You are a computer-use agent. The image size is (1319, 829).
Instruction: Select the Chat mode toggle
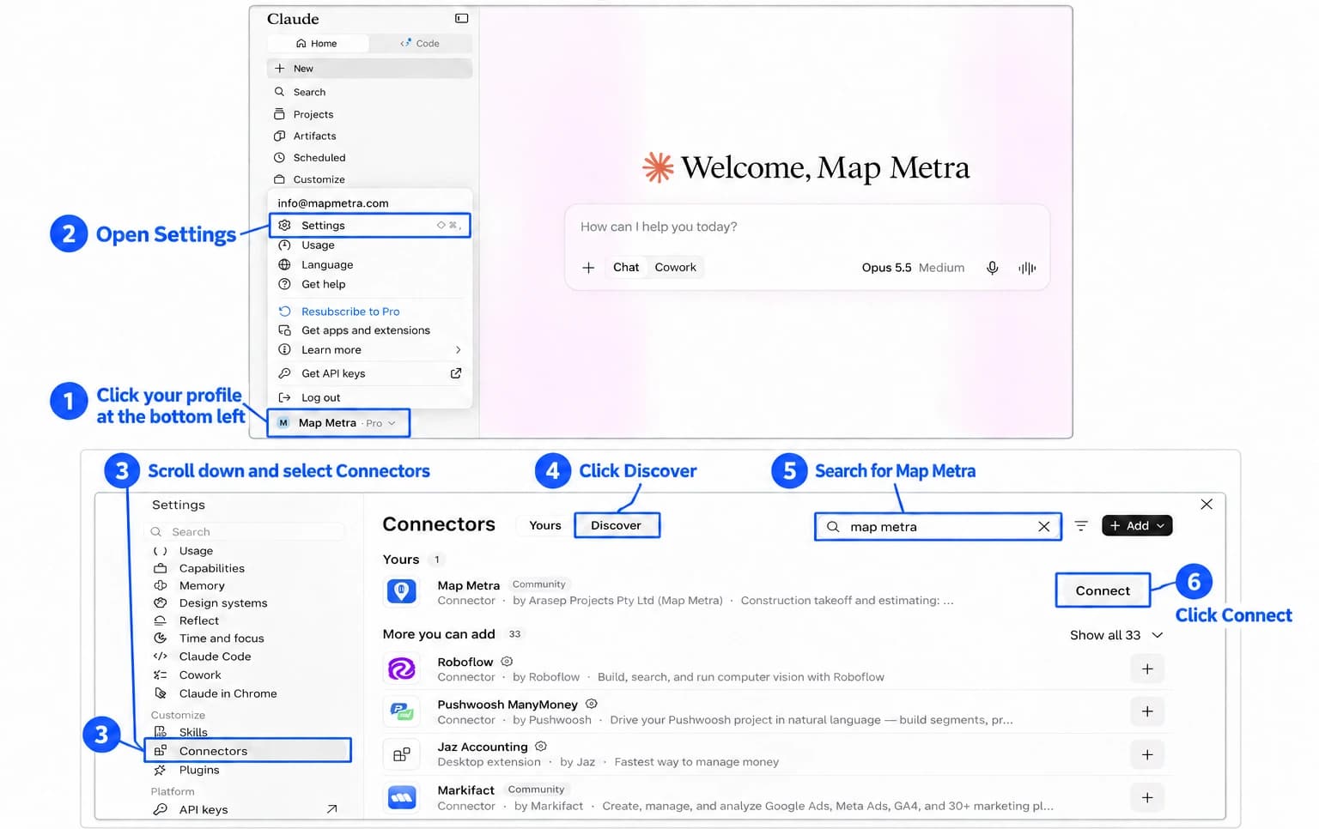(626, 268)
